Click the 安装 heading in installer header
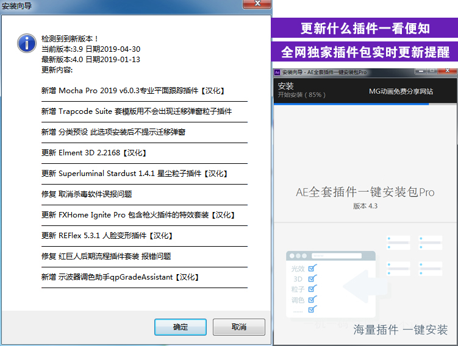This screenshot has width=458, height=346. pos(285,86)
